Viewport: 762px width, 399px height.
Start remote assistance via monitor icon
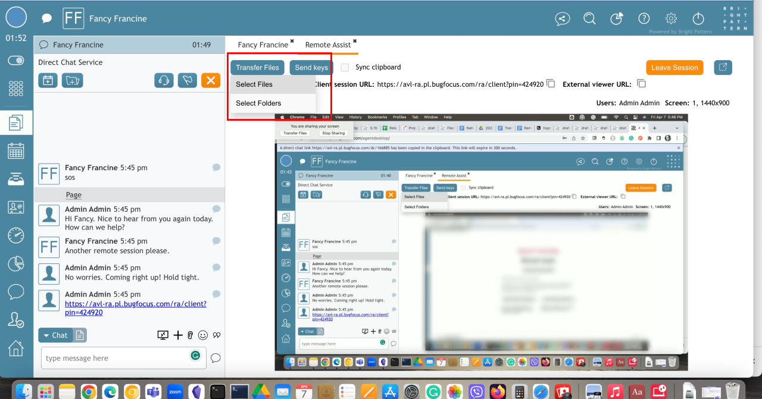point(163,335)
